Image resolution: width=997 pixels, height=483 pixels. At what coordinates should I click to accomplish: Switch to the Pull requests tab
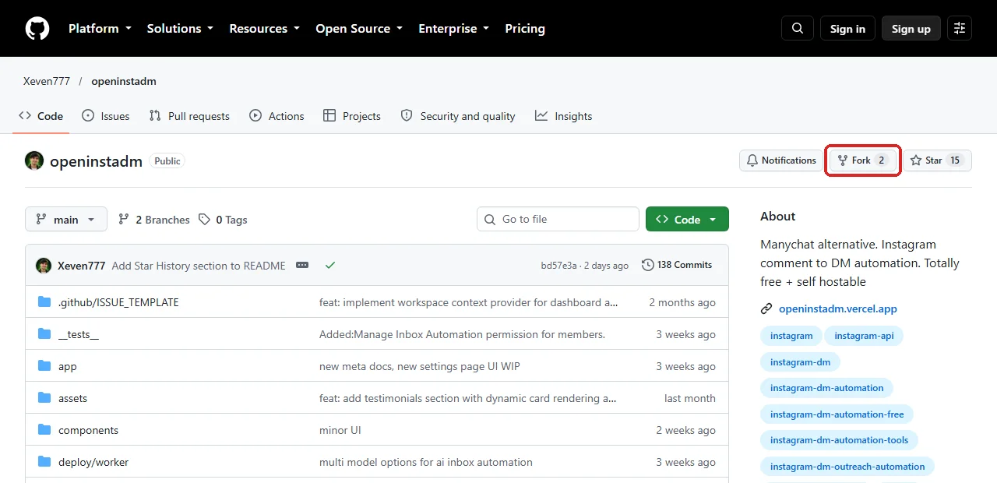pyautogui.click(x=189, y=116)
